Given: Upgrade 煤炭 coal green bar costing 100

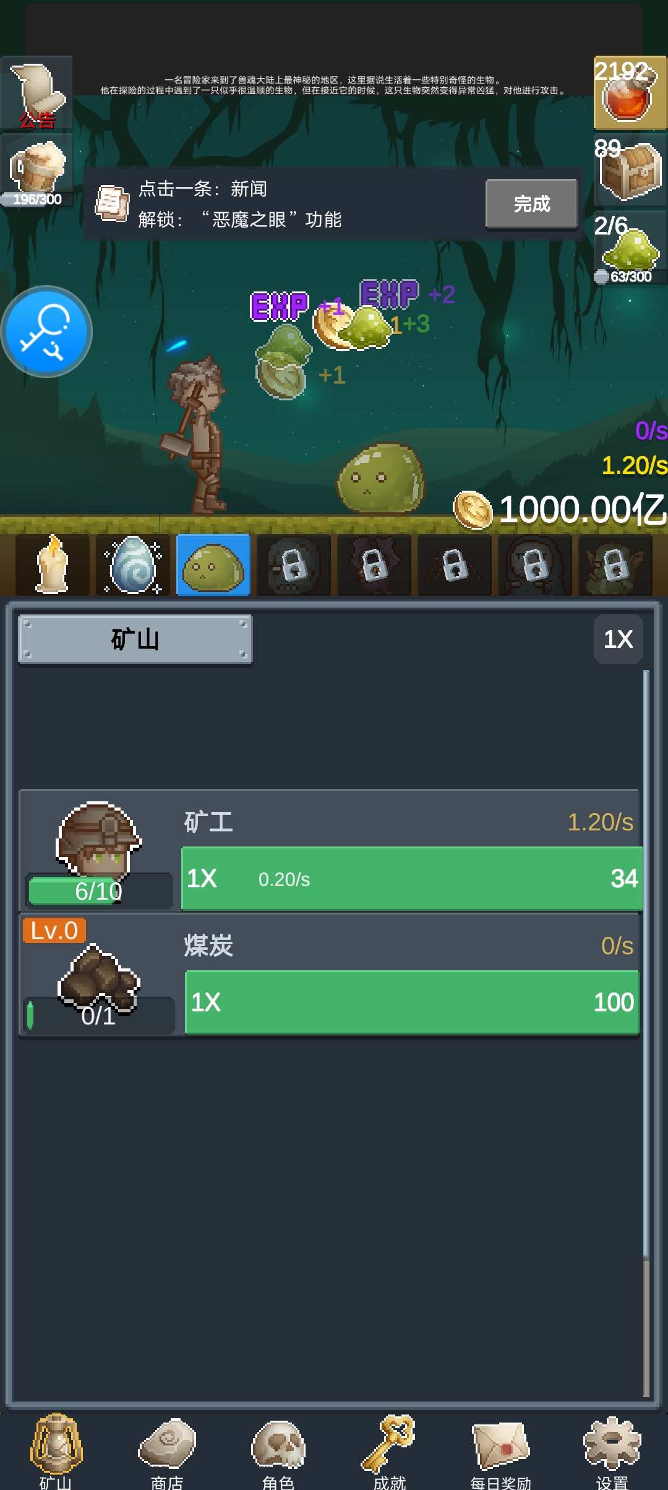Looking at the screenshot, I should click(412, 1002).
